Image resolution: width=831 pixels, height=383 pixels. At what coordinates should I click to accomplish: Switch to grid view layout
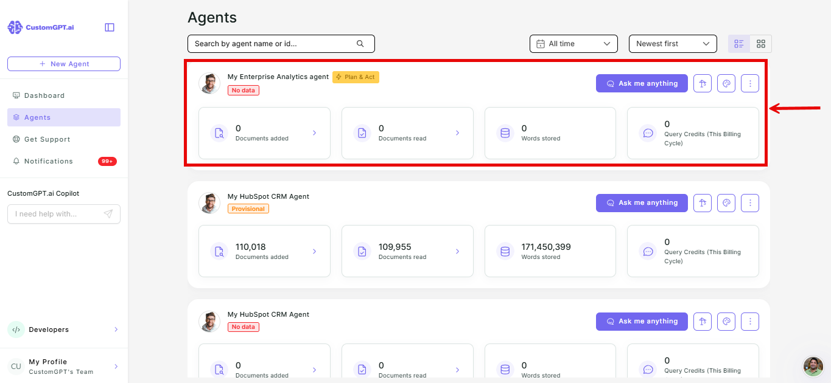tap(761, 44)
